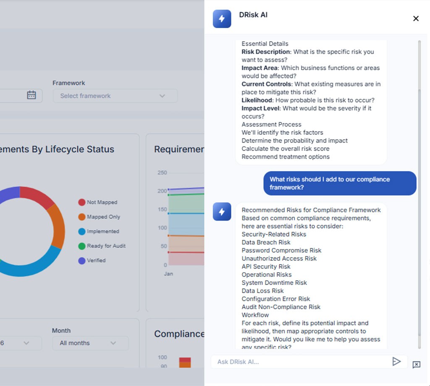This screenshot has width=430, height=386.
Task: Toggle the Ready for Audit legend entry
Action: [102, 246]
